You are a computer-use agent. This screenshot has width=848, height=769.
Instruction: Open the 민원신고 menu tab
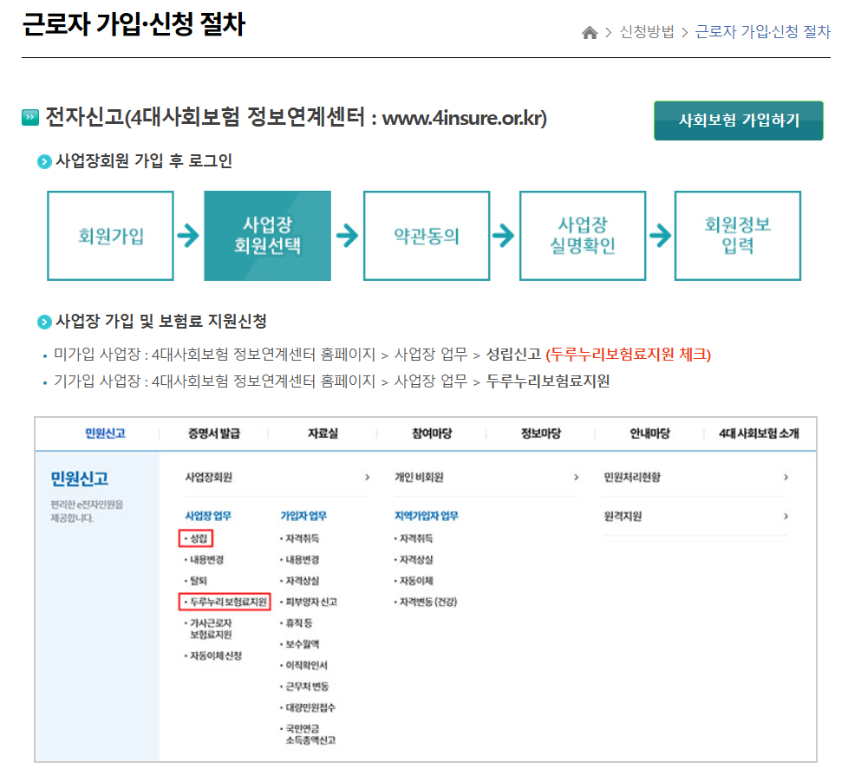pyautogui.click(x=106, y=433)
